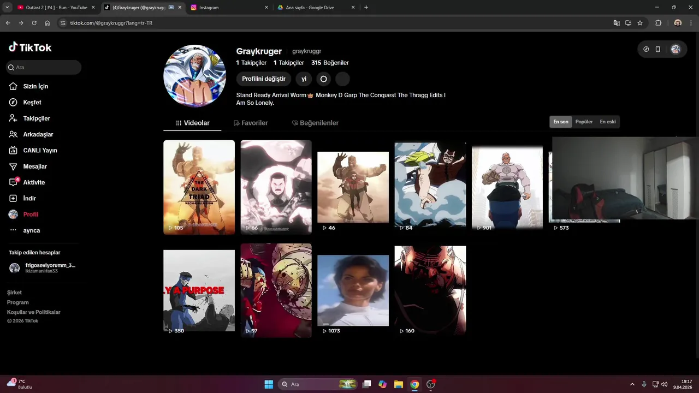This screenshot has width=699, height=393.
Task: Click the TikTok logo
Action: coord(30,47)
